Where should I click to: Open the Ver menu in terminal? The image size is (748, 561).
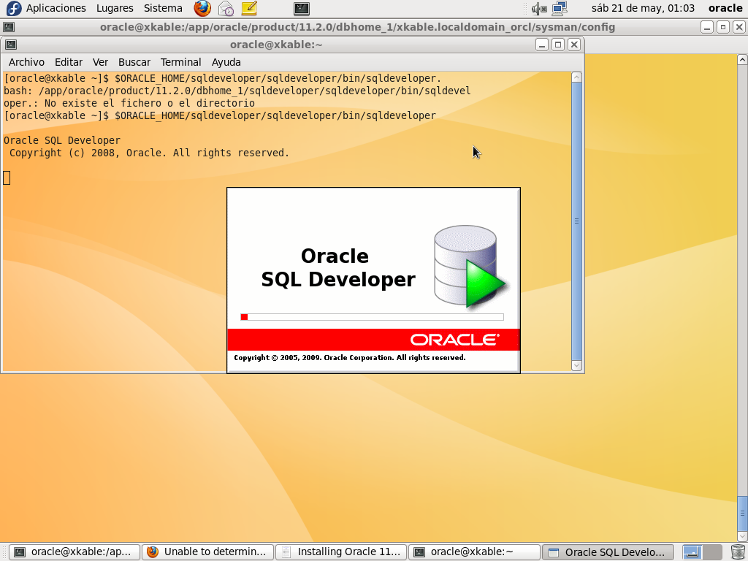(100, 62)
